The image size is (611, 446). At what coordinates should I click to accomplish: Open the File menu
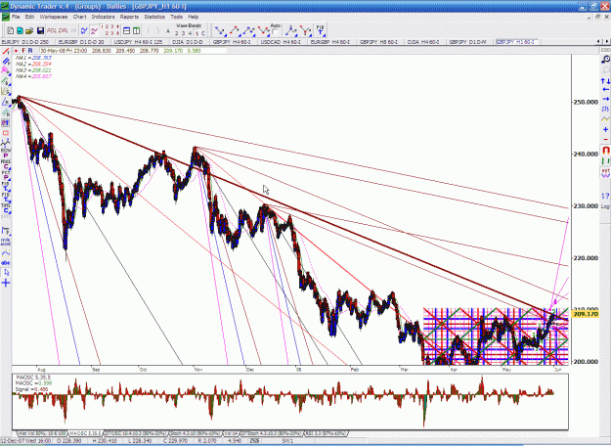coord(16,17)
